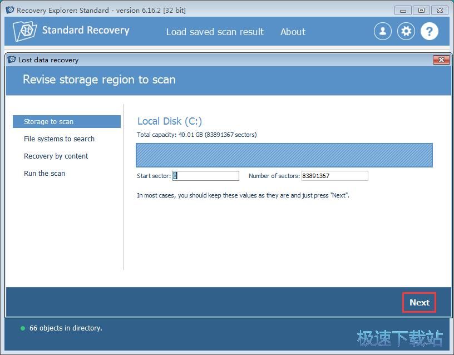Viewport: 454px width, 355px height.
Task: Open the About menu item
Action: pos(293,32)
